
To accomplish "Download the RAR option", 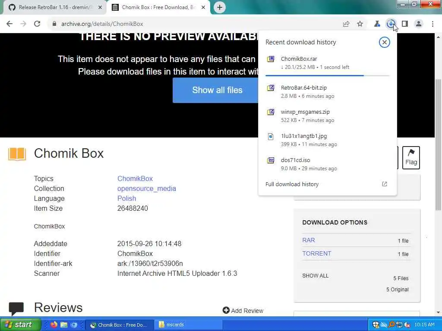I will point(308,240).
